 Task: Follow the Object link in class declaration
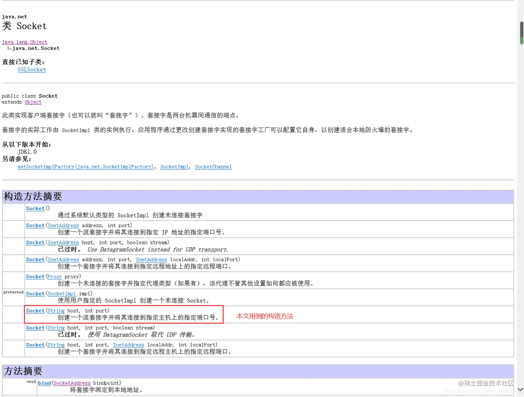[33, 102]
